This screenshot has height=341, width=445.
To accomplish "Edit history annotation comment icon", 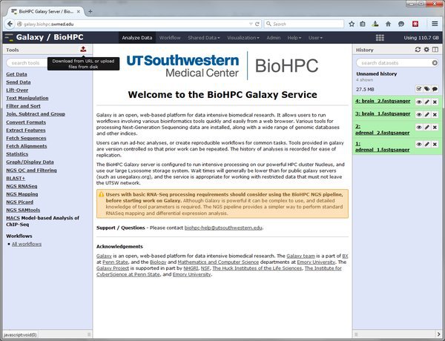I will [435, 89].
